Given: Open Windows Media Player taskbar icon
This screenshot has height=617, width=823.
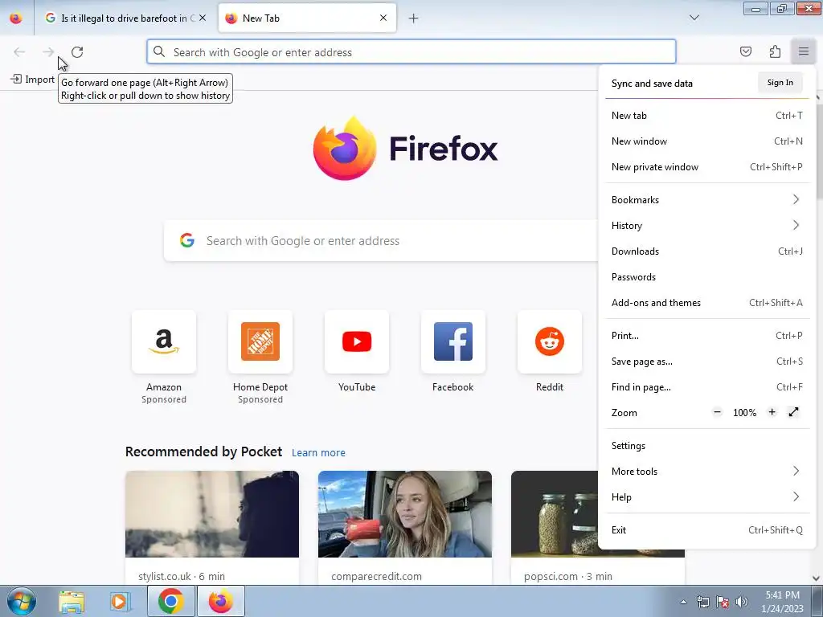Looking at the screenshot, I should pos(121,601).
